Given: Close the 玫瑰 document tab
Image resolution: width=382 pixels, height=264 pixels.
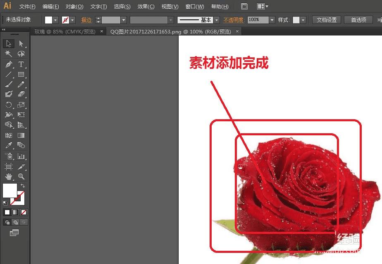Looking at the screenshot, I should [x=102, y=31].
